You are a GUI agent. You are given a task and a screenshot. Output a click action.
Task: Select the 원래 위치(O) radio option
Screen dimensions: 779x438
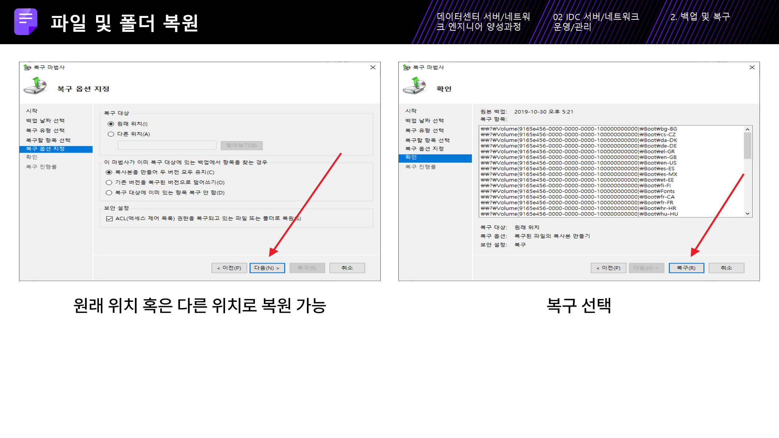tap(111, 124)
